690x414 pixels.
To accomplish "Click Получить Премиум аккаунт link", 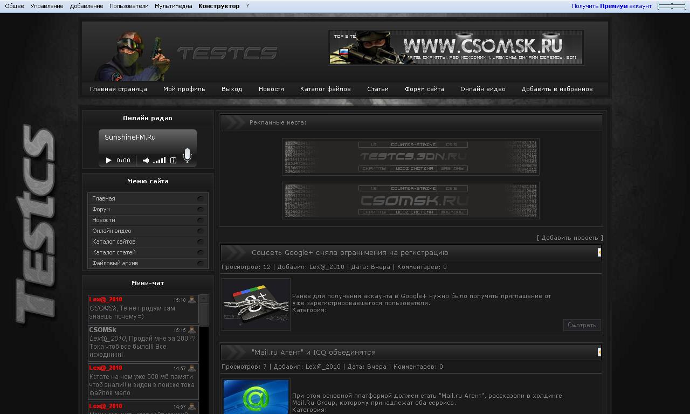I will click(x=612, y=6).
